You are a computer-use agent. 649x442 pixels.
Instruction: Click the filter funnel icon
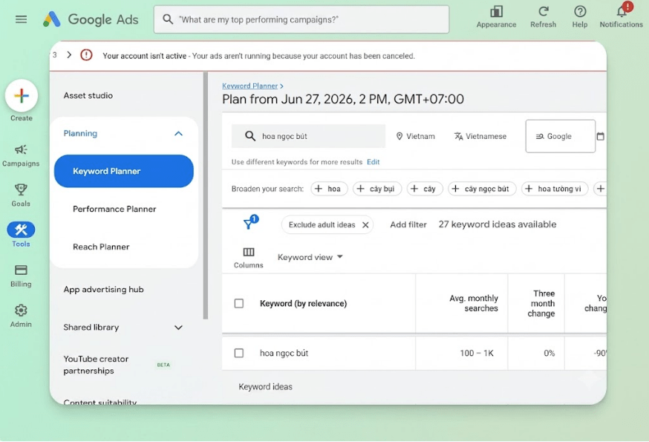point(250,222)
